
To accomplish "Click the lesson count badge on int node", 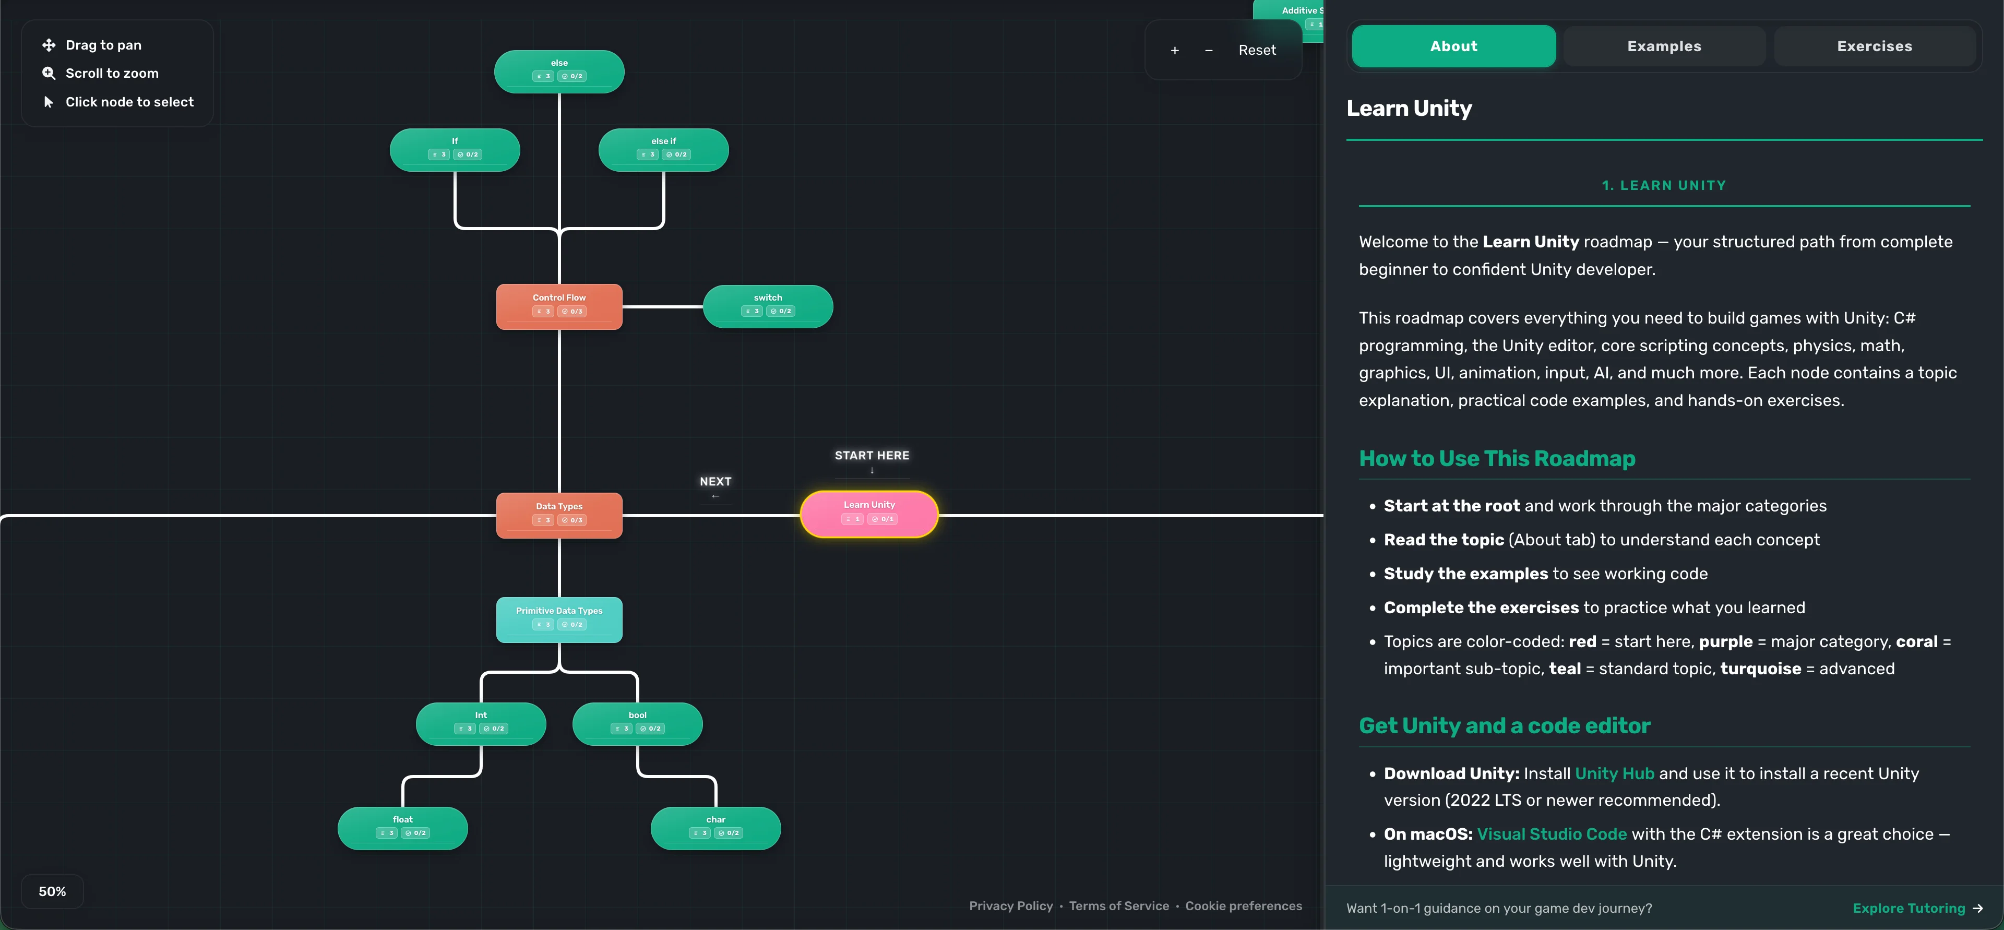I will pos(464,729).
